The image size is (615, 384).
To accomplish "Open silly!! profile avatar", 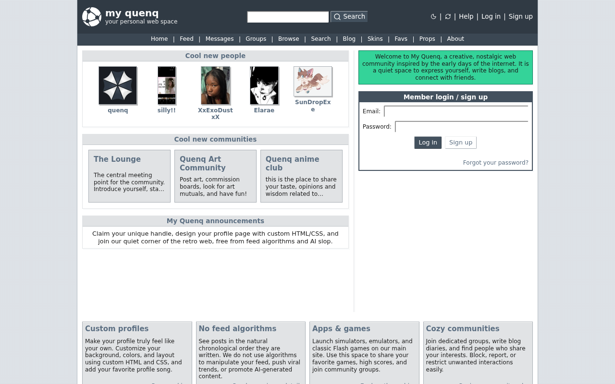I will (x=167, y=85).
